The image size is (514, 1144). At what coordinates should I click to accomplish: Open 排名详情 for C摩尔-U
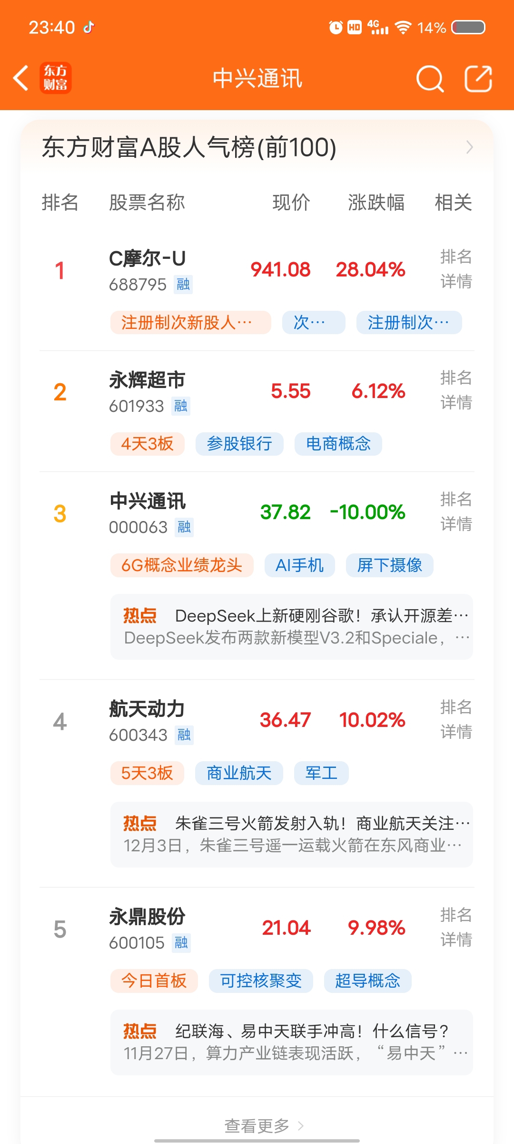tap(456, 269)
